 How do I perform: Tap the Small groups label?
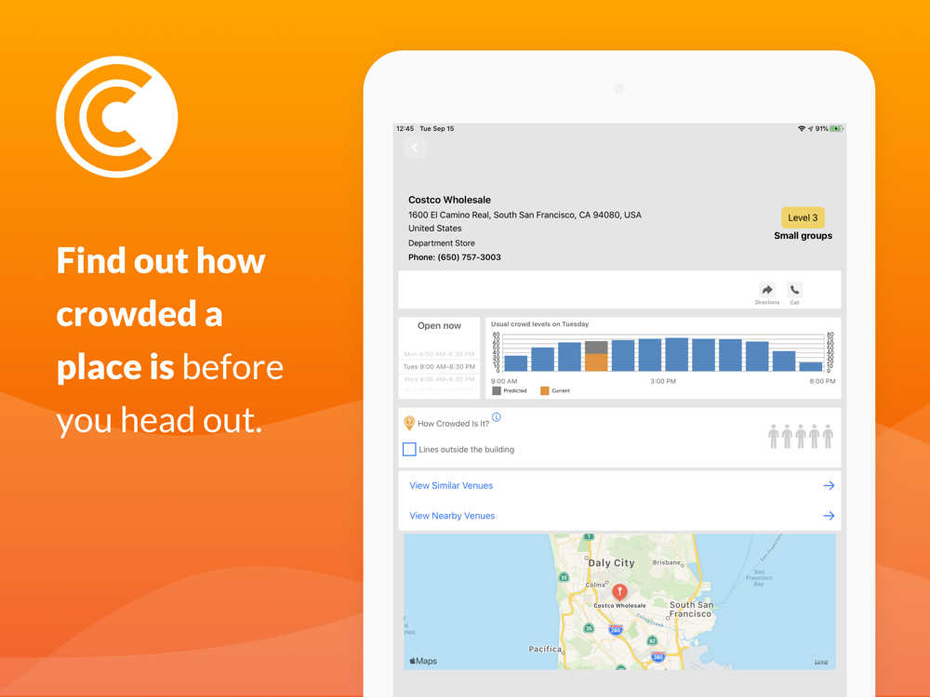pyautogui.click(x=803, y=236)
